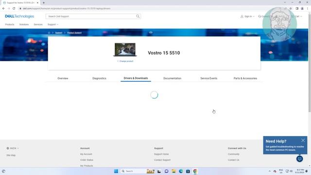
Task: Launch Microsoft Edge from the taskbar
Action: coord(181,171)
